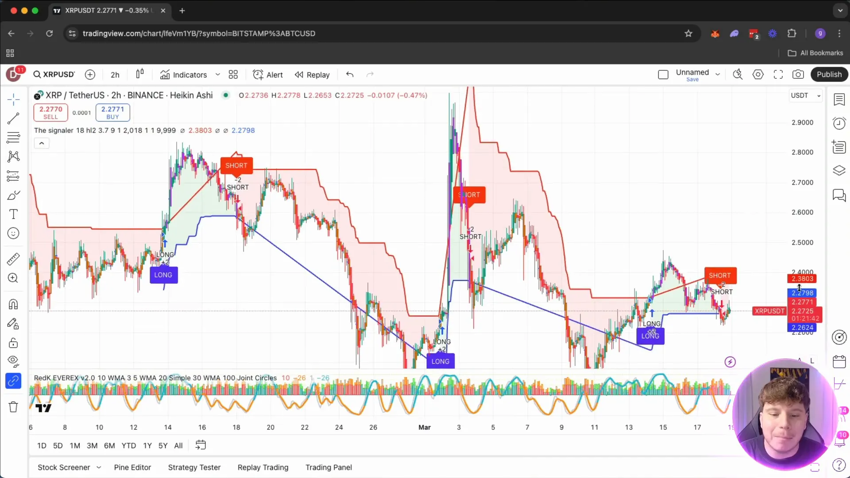Open the go to date calendar icon

point(201,445)
